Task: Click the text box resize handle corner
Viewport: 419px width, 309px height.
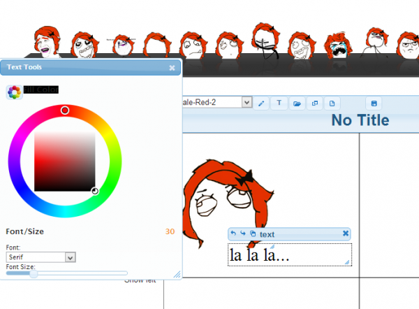Action: (347, 262)
